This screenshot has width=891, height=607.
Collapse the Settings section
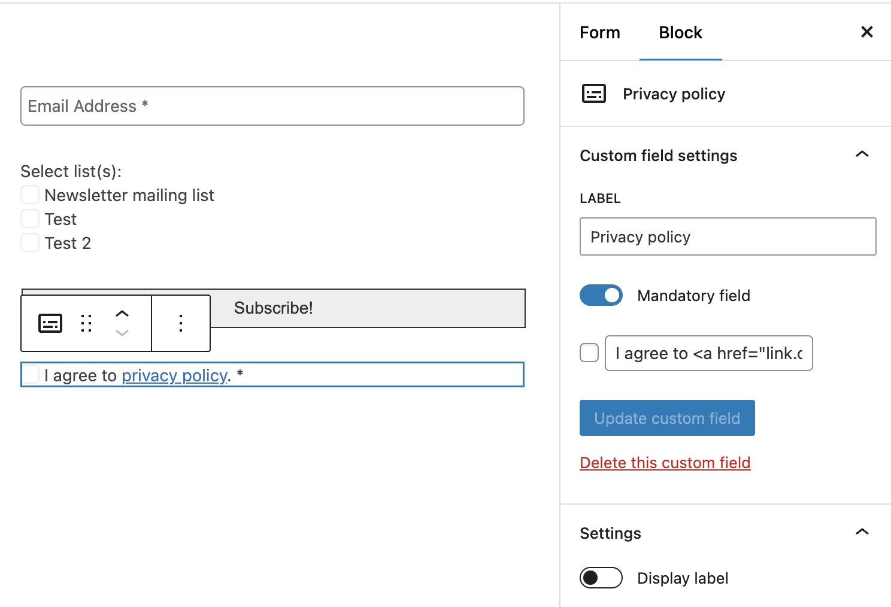point(862,533)
